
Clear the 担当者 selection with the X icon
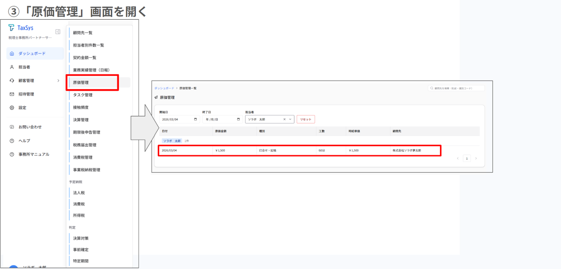click(x=284, y=119)
